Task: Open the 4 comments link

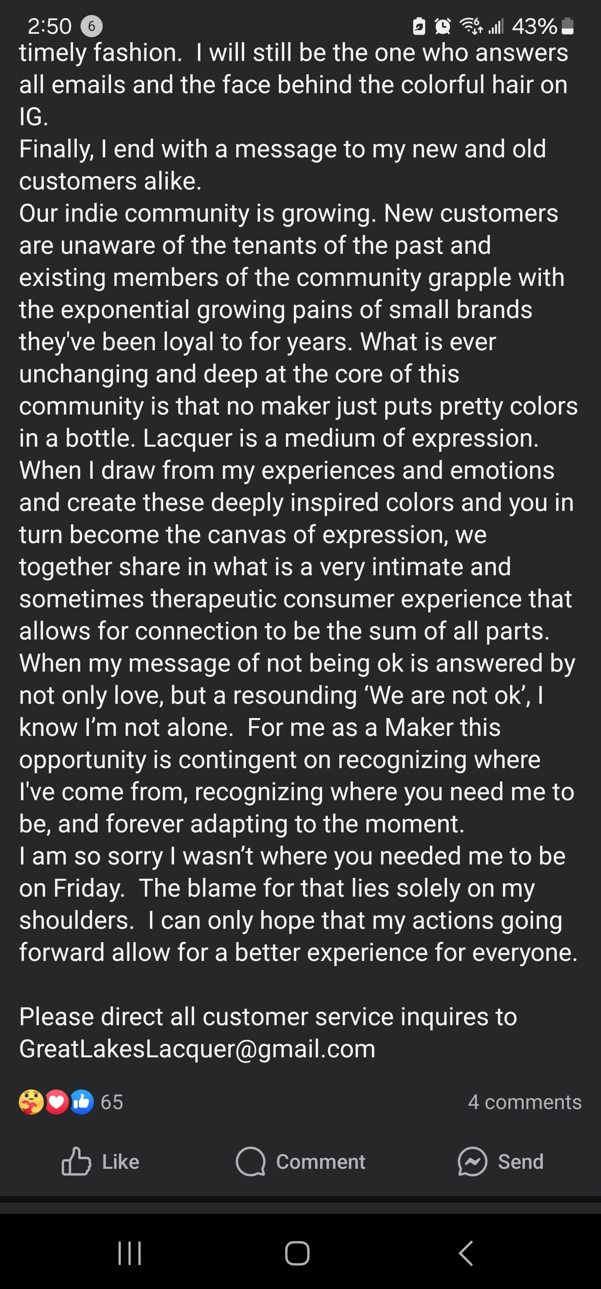Action: [525, 1102]
